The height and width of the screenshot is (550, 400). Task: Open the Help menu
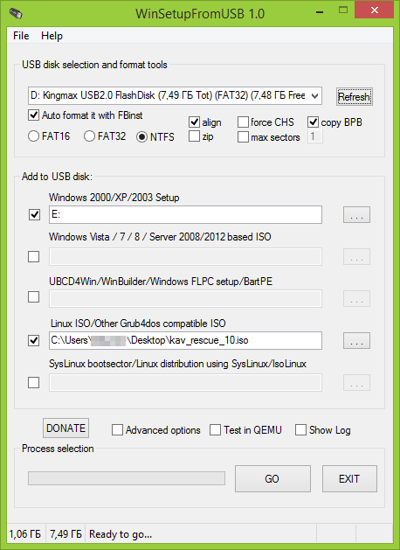pyautogui.click(x=52, y=36)
